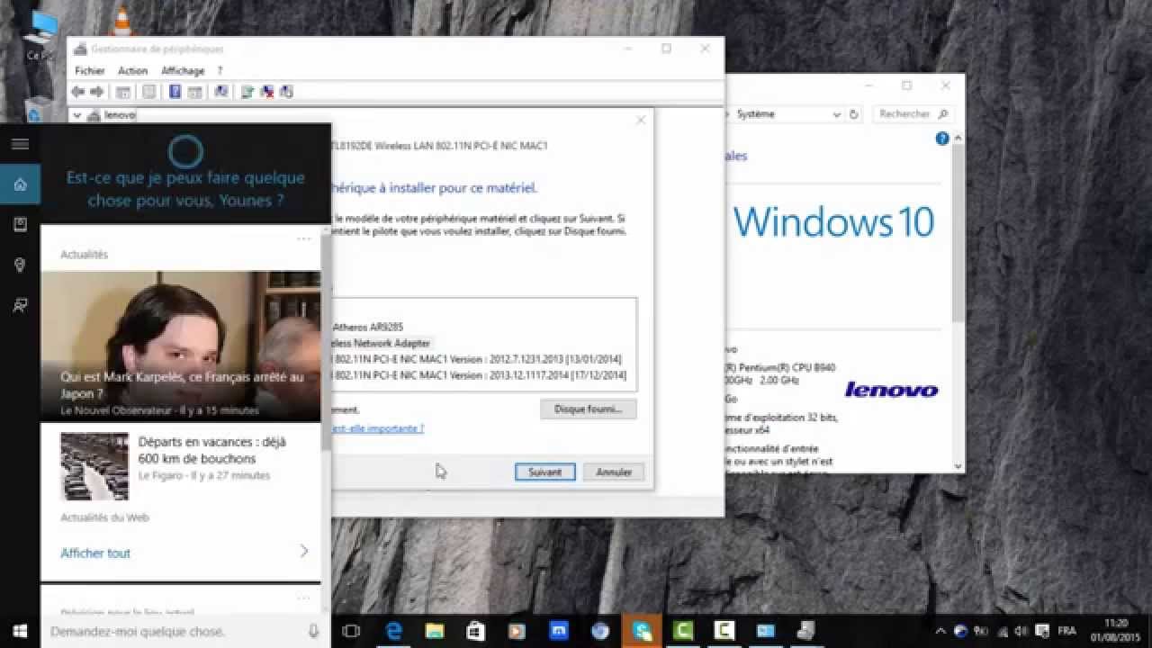
Task: Click the Cortana circle ring logo
Action: [x=186, y=150]
